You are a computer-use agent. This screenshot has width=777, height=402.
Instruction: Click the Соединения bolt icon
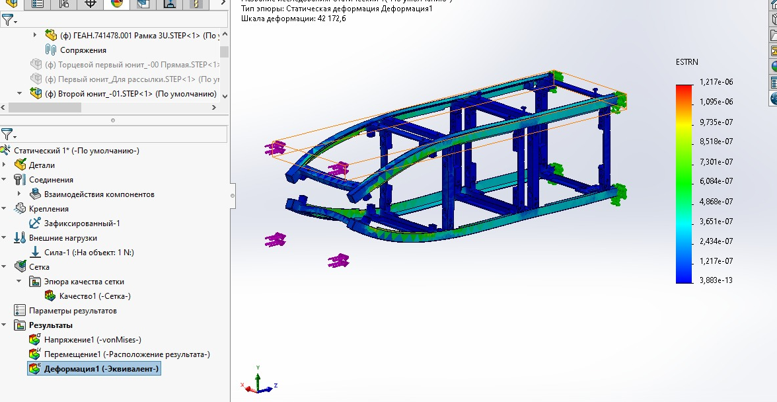[x=20, y=179]
